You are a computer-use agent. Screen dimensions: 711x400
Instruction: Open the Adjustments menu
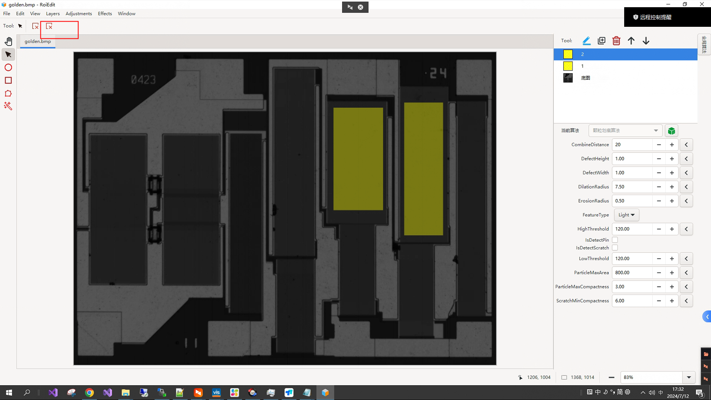coord(79,14)
